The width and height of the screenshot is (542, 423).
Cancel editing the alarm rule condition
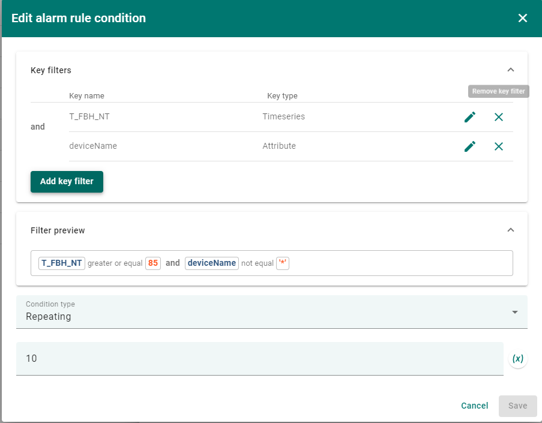click(x=474, y=406)
